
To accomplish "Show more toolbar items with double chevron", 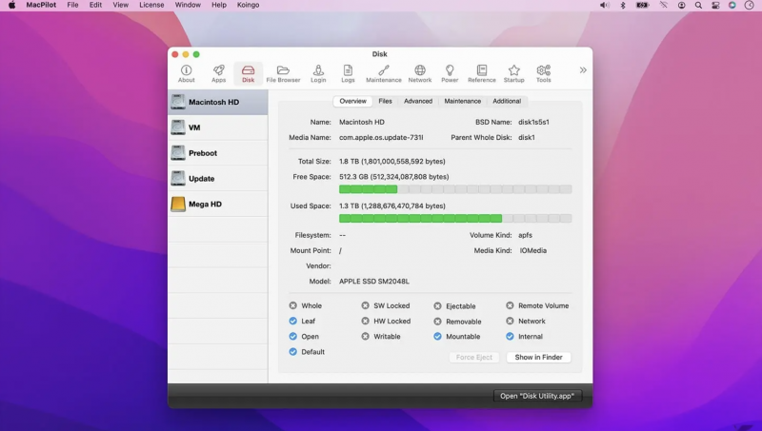I will tap(583, 70).
